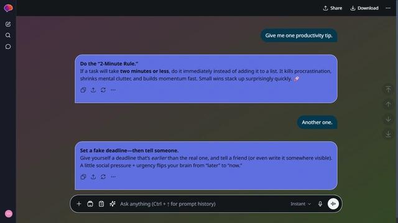Click the 'Give me one productivity tip.' message

298,36
